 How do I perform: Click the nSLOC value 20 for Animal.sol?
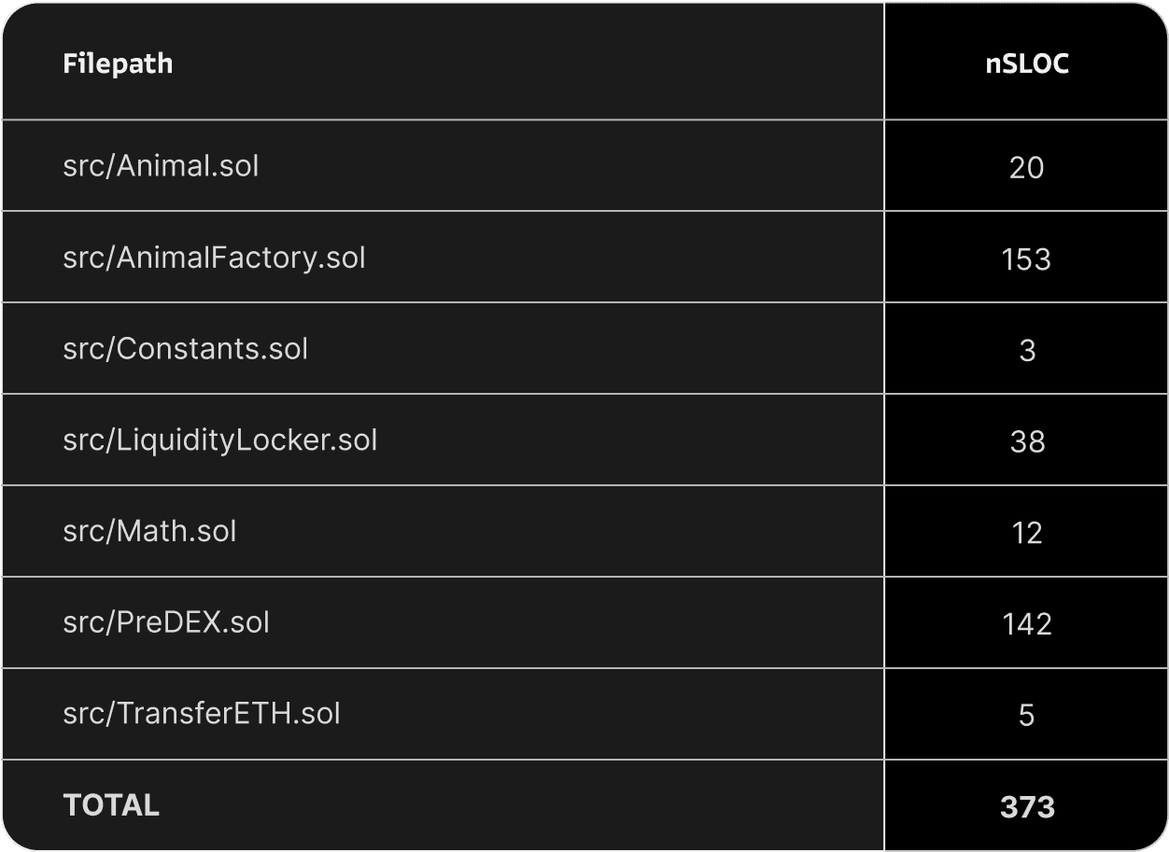click(1027, 168)
